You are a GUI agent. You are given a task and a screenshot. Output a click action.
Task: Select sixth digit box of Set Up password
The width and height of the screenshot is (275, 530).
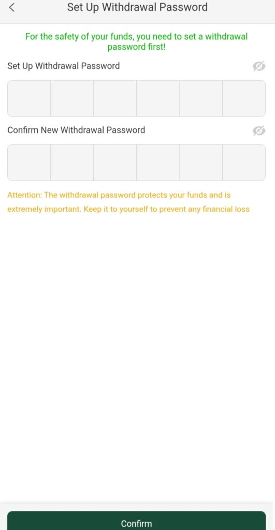pos(244,98)
